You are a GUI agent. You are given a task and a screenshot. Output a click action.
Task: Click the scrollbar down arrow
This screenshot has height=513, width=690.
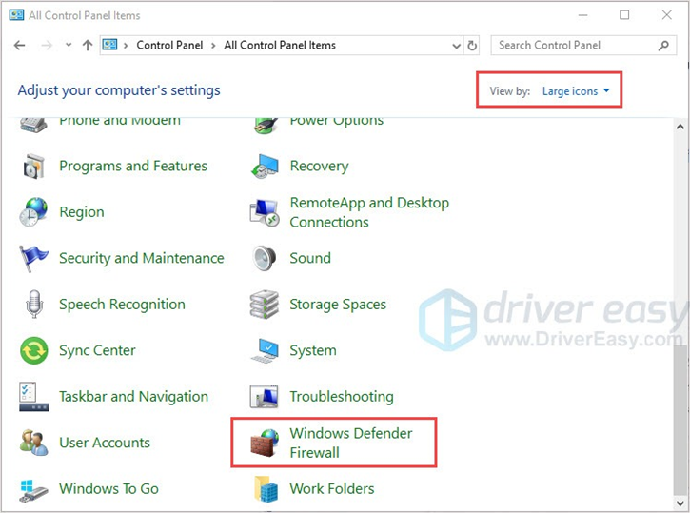coord(680,503)
